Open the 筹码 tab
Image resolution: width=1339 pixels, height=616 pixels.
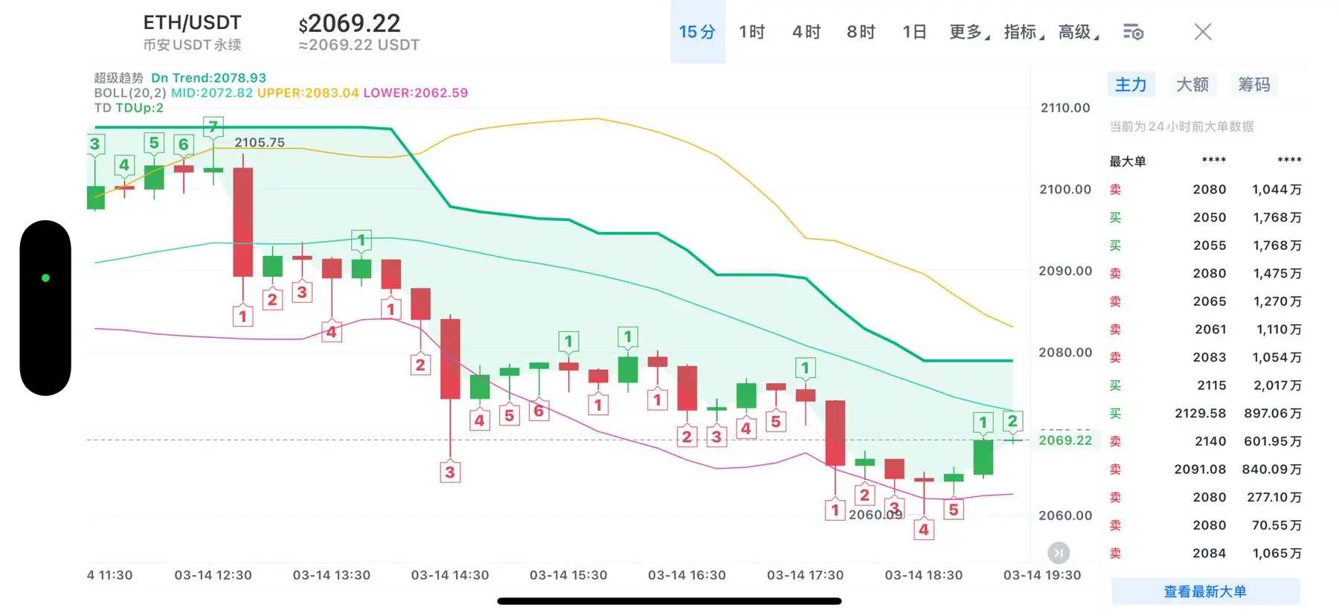click(x=1254, y=85)
